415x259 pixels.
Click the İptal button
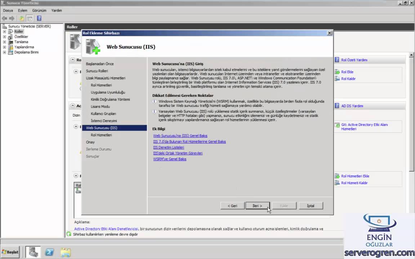[311, 206]
